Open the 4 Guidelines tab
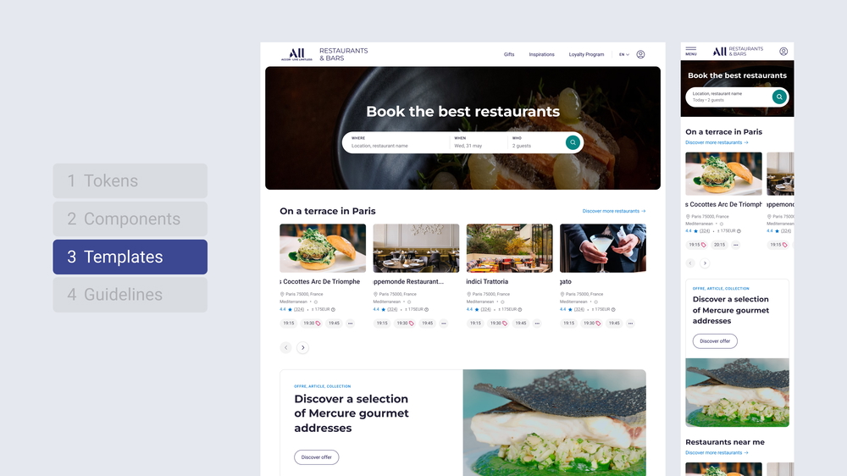 (x=130, y=295)
